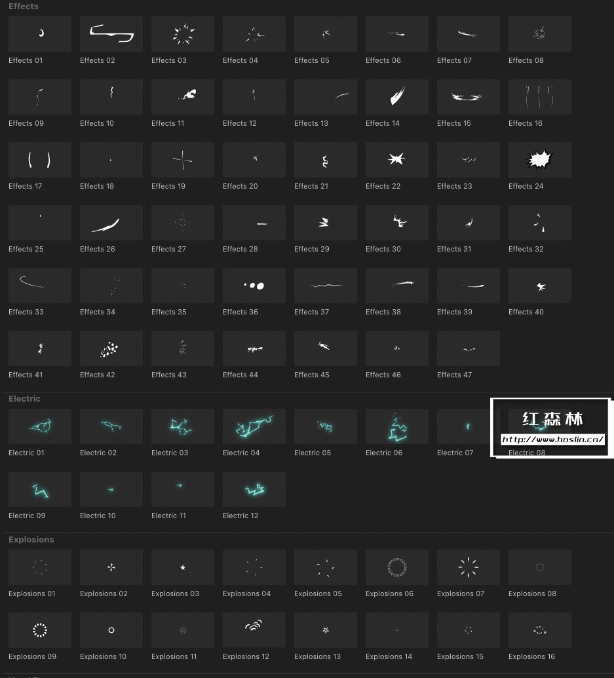Select the Effects 36 three dots thumbnail

254,286
